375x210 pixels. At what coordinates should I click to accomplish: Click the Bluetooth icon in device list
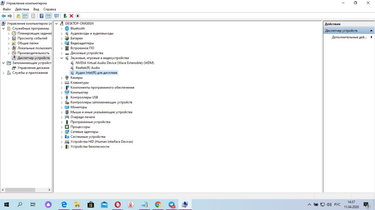67,28
